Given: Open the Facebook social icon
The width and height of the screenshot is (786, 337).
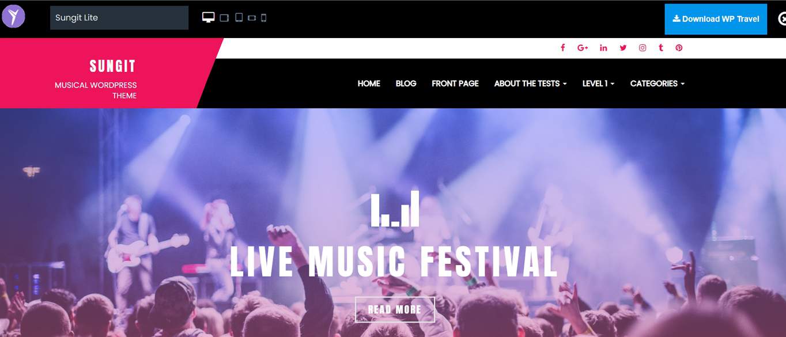Looking at the screenshot, I should (x=563, y=48).
